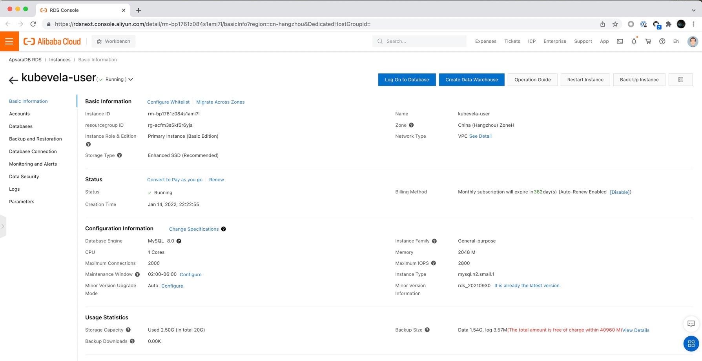Click help icon next to Storage Type

(x=120, y=155)
